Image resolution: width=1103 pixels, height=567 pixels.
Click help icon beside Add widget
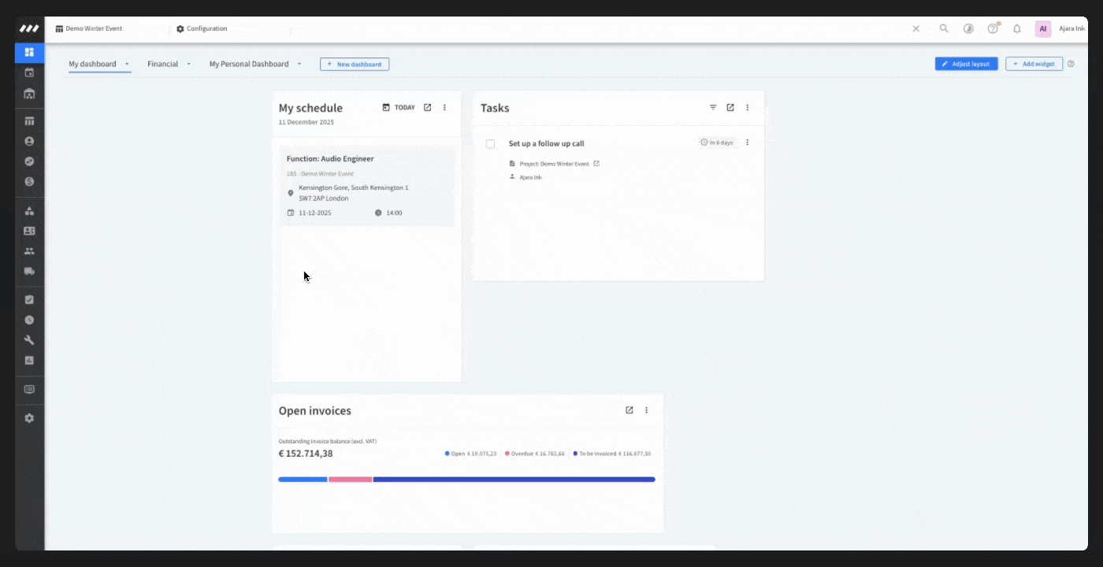click(1071, 64)
